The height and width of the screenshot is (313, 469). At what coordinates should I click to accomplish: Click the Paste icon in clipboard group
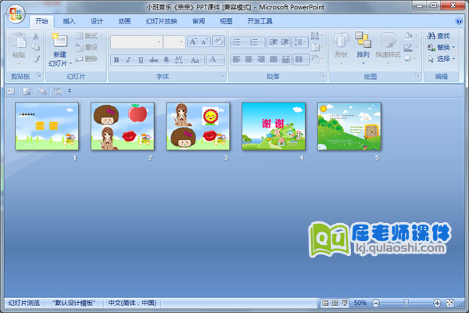coord(19,40)
